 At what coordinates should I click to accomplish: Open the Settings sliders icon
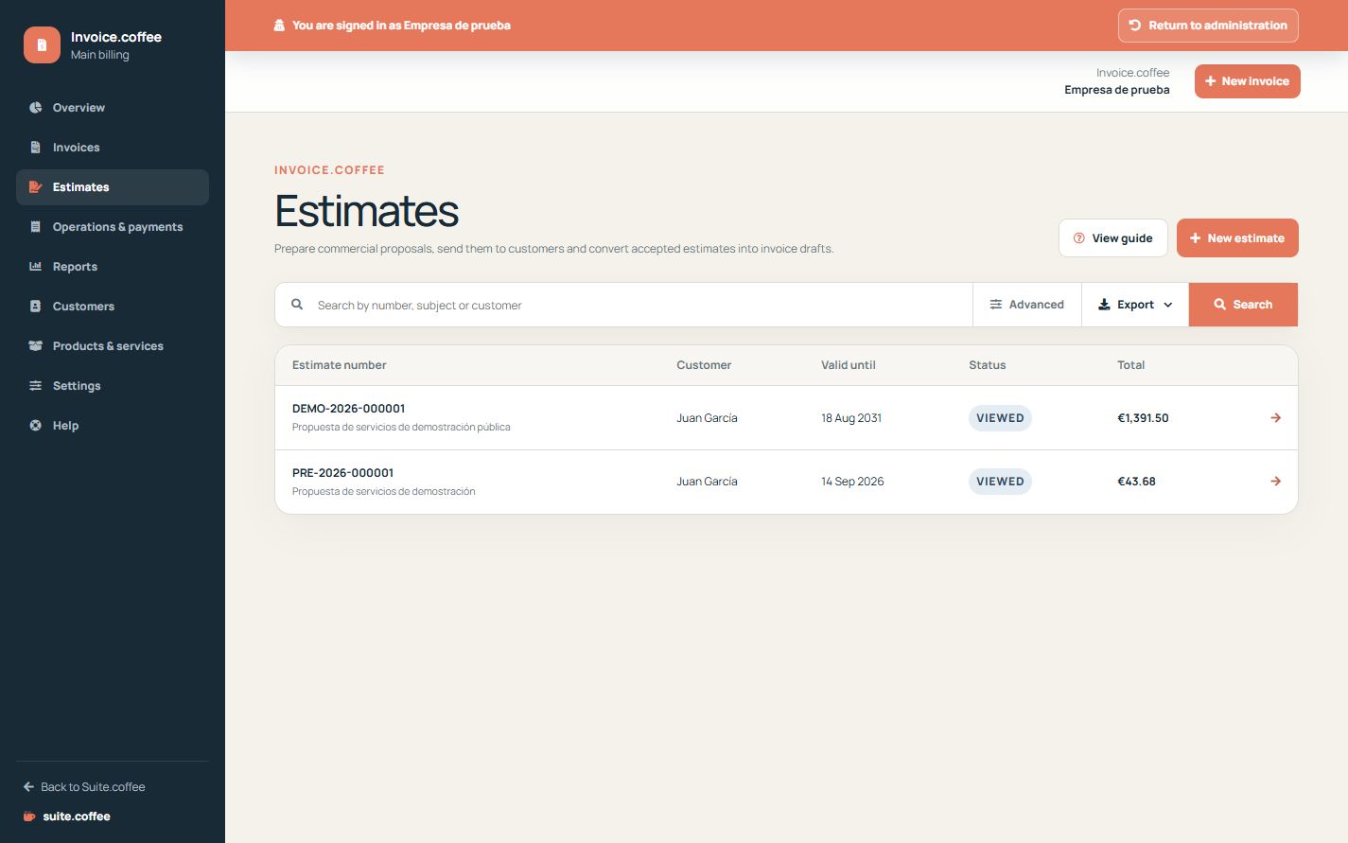tap(35, 386)
